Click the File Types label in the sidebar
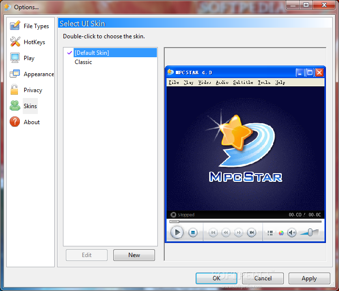The image size is (339, 291). pyautogui.click(x=36, y=26)
